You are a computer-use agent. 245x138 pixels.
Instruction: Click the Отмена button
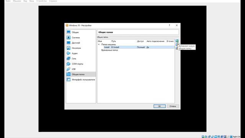tap(173, 106)
